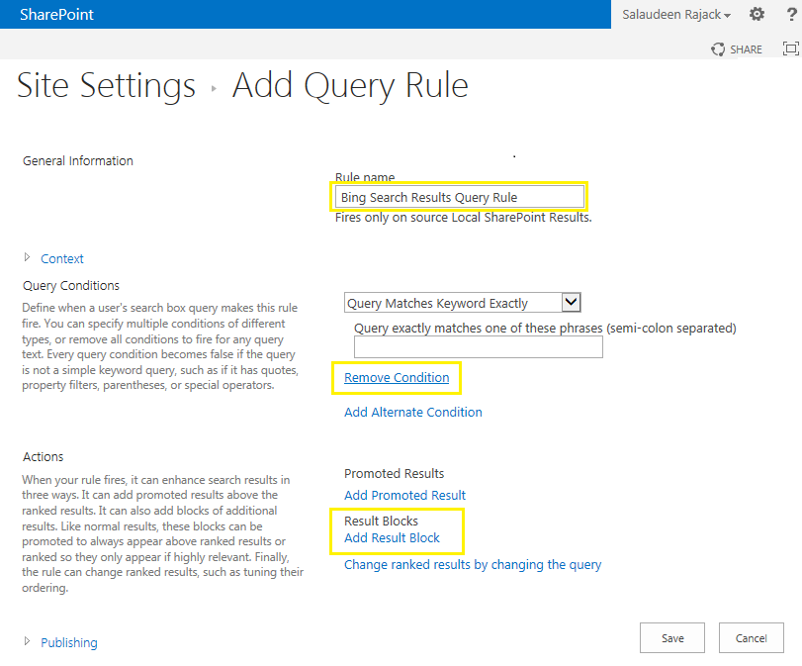
Task: Add a Result Block
Action: (x=394, y=537)
